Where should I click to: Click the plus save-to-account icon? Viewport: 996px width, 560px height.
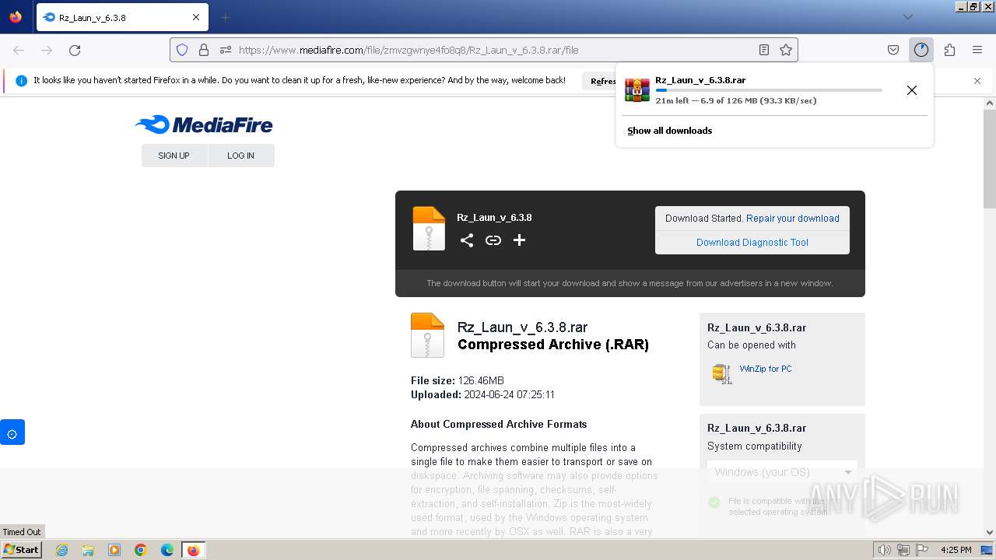click(x=519, y=240)
